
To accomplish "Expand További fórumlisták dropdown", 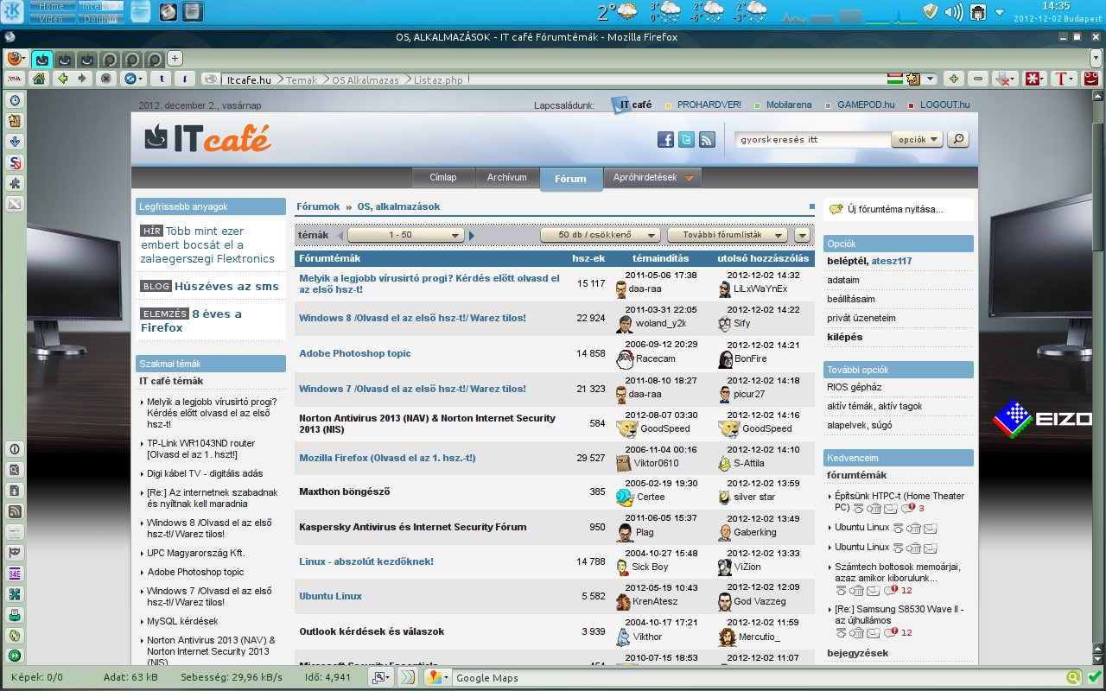I will click(x=728, y=235).
